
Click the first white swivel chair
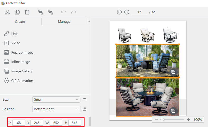tap(124, 35)
